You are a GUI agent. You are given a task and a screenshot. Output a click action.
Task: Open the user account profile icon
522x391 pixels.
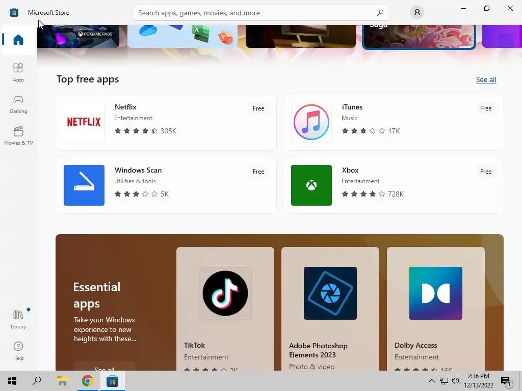(x=417, y=13)
